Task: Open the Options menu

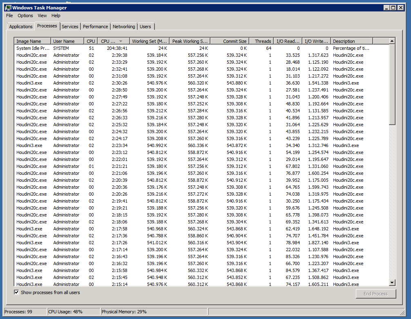Action: click(x=25, y=16)
